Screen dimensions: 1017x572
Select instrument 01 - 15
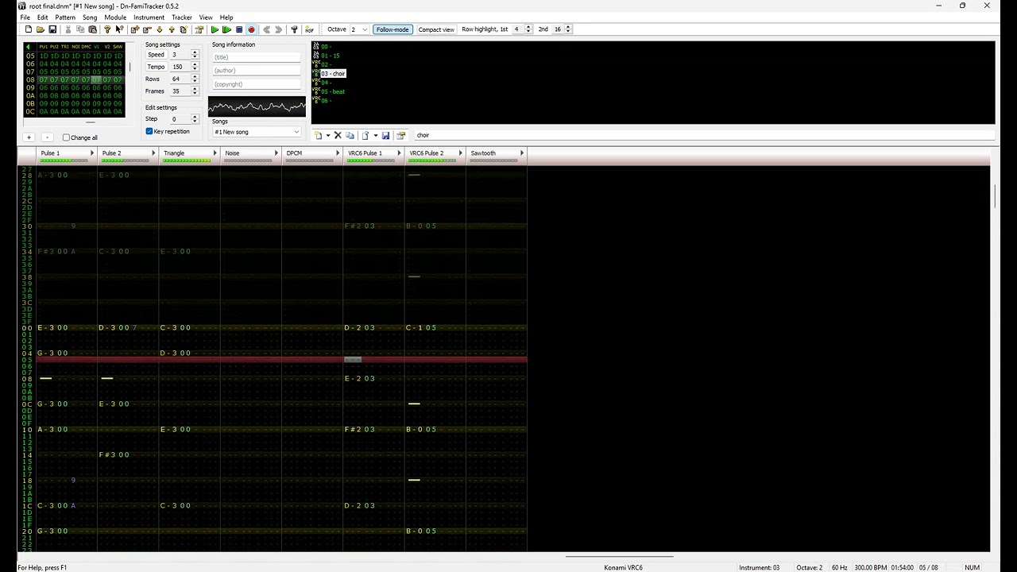click(x=331, y=56)
